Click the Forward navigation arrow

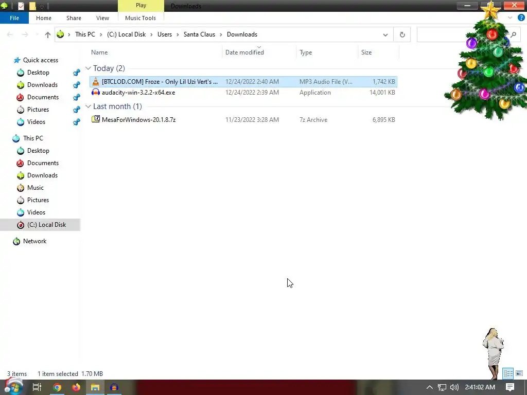25,34
